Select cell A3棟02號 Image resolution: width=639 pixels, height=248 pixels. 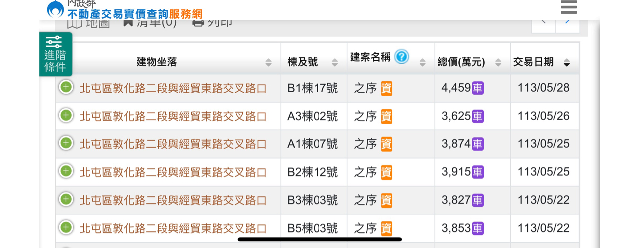coord(313,116)
